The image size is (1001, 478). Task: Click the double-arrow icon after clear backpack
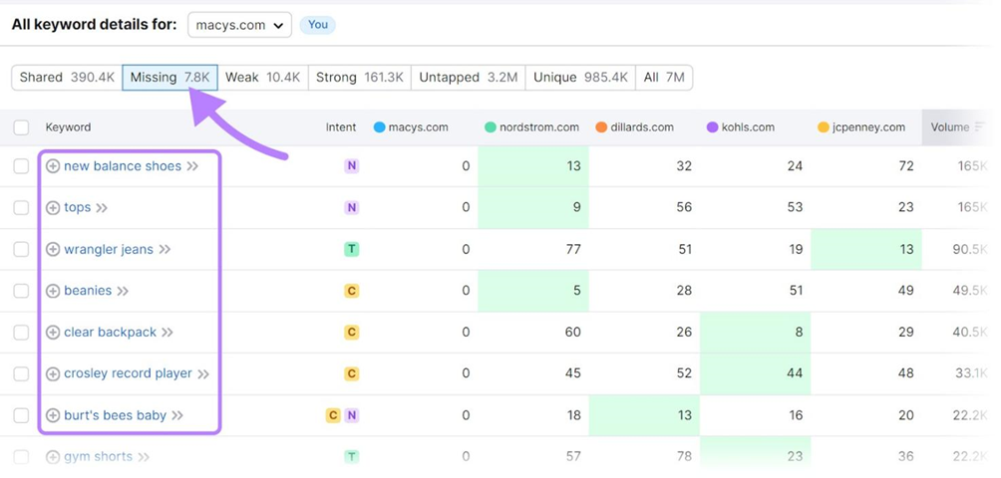pos(167,333)
